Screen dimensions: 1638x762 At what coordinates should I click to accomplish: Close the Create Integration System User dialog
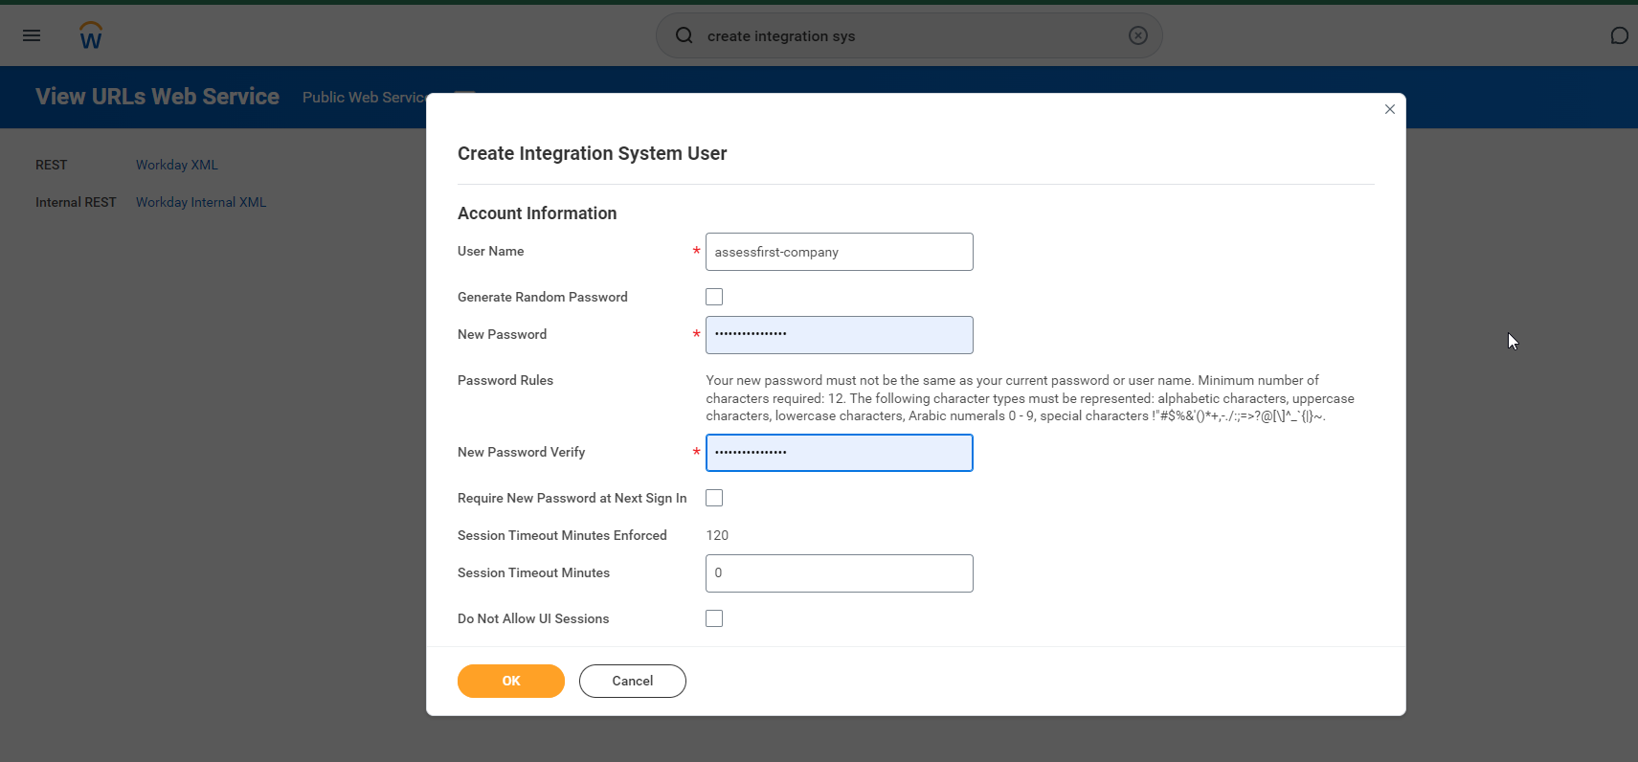(1389, 109)
